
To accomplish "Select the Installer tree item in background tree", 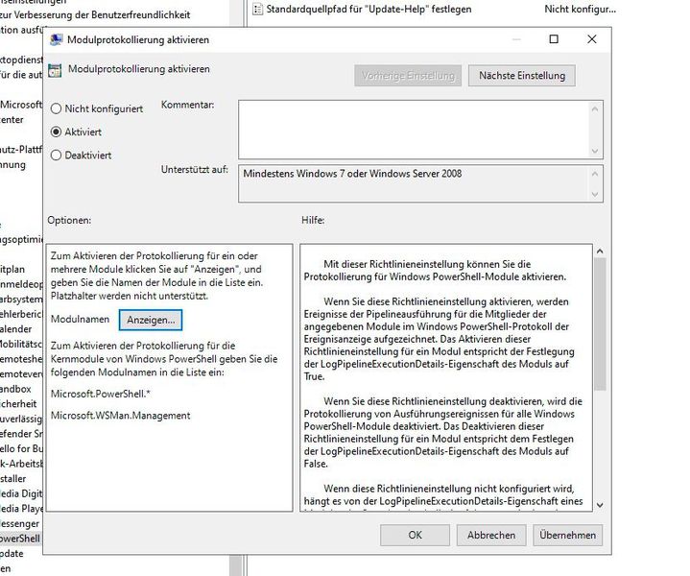I will click(x=12, y=478).
